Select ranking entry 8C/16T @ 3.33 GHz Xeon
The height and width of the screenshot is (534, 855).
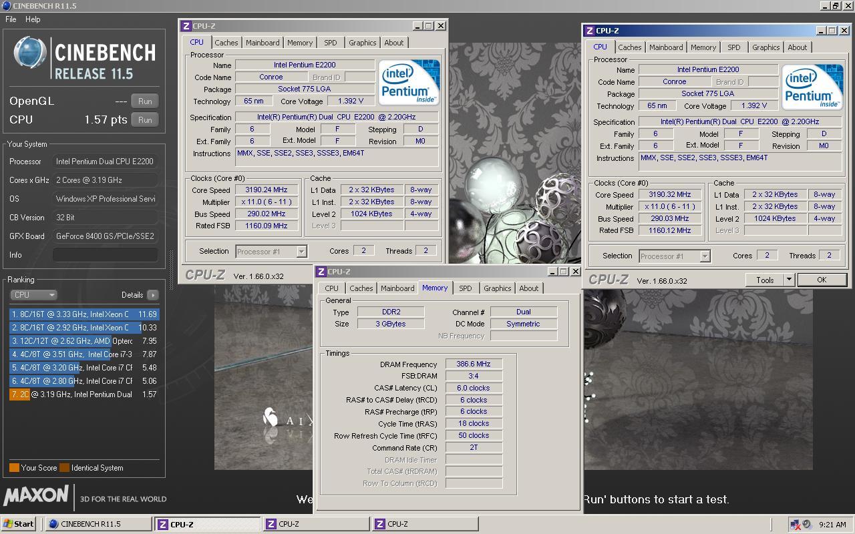point(84,314)
